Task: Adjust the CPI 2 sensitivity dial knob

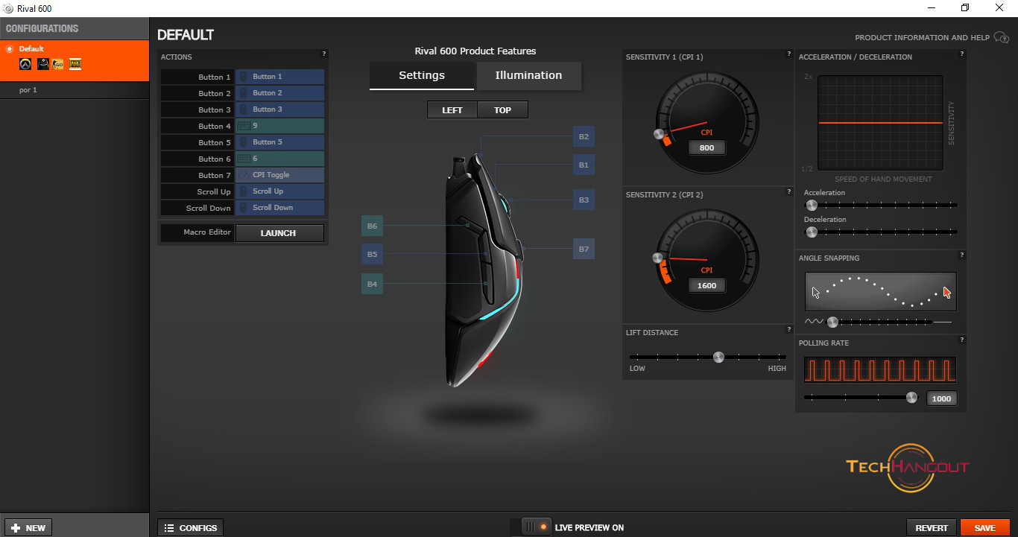Action: pyautogui.click(x=657, y=258)
